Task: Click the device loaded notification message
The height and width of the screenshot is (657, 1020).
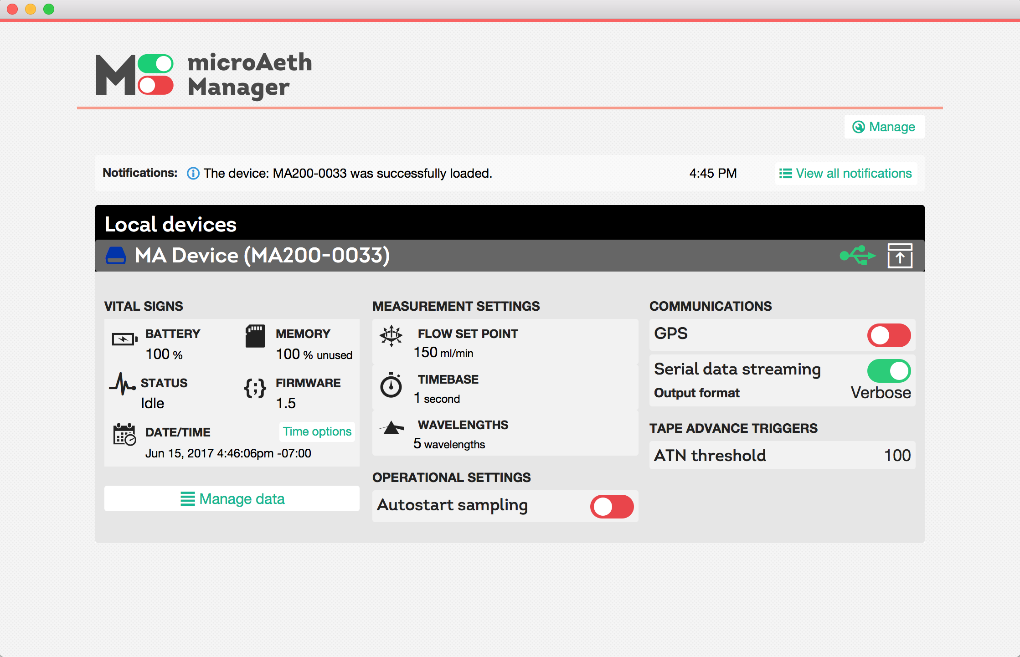Action: pyautogui.click(x=348, y=174)
